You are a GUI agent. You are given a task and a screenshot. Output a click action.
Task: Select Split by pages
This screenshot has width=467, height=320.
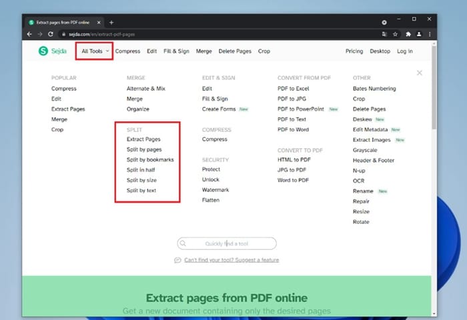[x=144, y=149]
